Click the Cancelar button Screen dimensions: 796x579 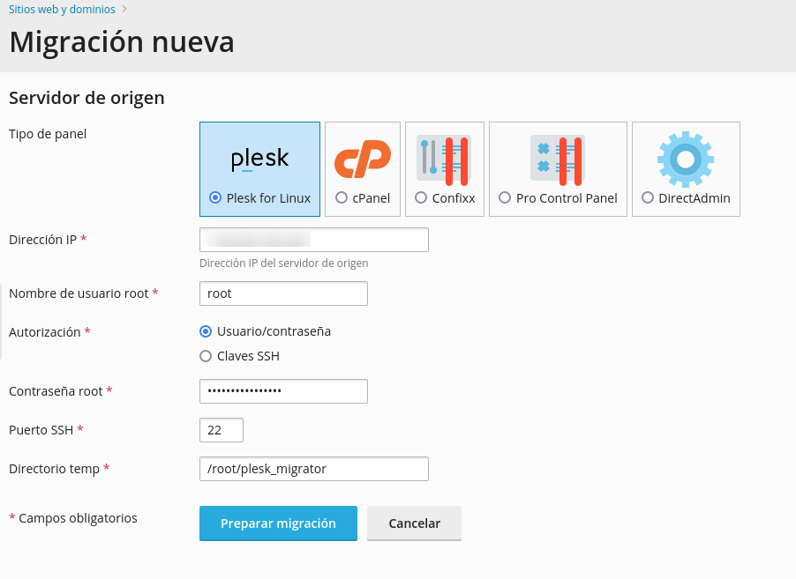(414, 523)
